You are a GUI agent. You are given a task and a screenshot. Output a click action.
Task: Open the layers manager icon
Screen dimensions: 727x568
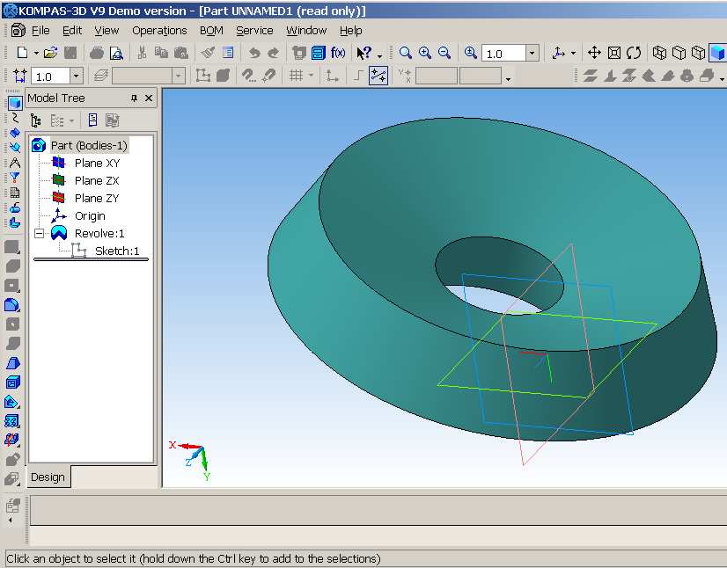[100, 76]
